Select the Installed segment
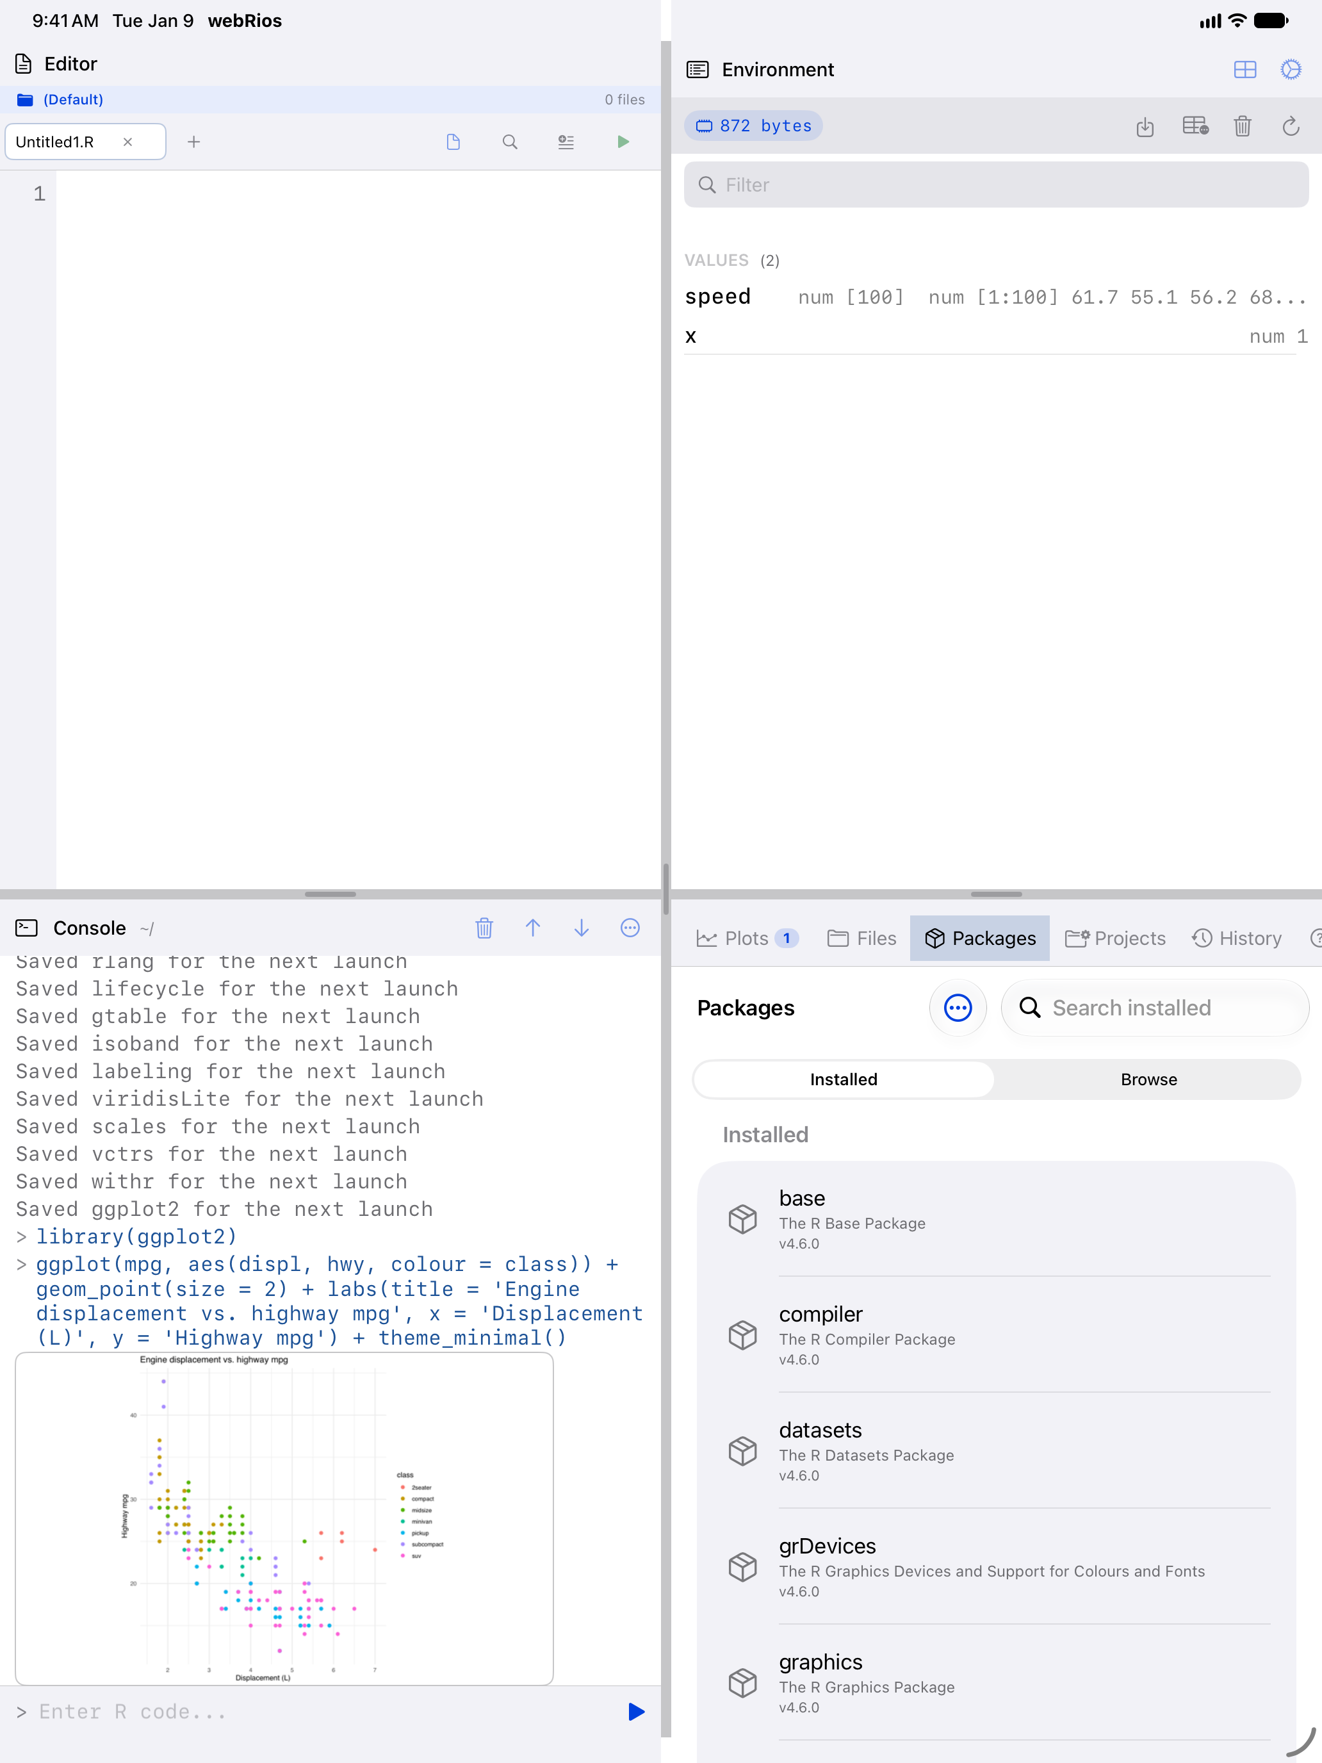This screenshot has height=1763, width=1322. 844,1079
